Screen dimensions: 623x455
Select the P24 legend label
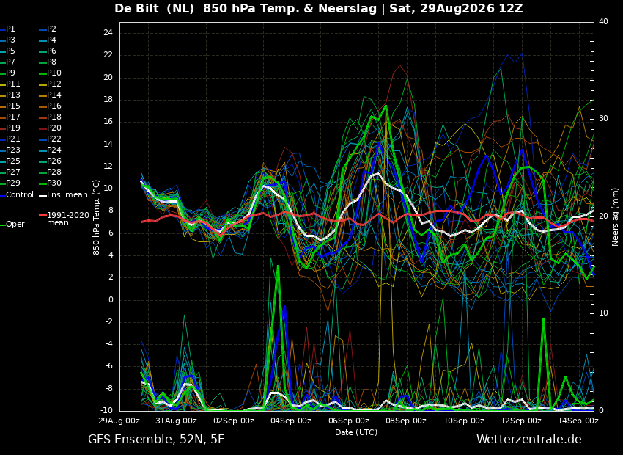click(50, 150)
